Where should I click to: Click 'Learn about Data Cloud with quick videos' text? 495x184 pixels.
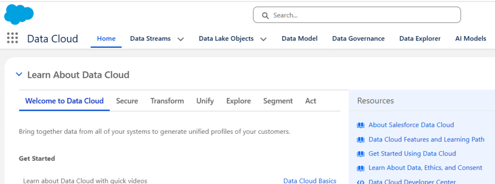pos(85,181)
